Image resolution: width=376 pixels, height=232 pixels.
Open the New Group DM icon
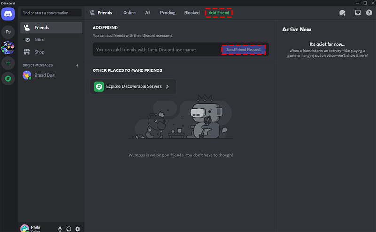point(342,13)
